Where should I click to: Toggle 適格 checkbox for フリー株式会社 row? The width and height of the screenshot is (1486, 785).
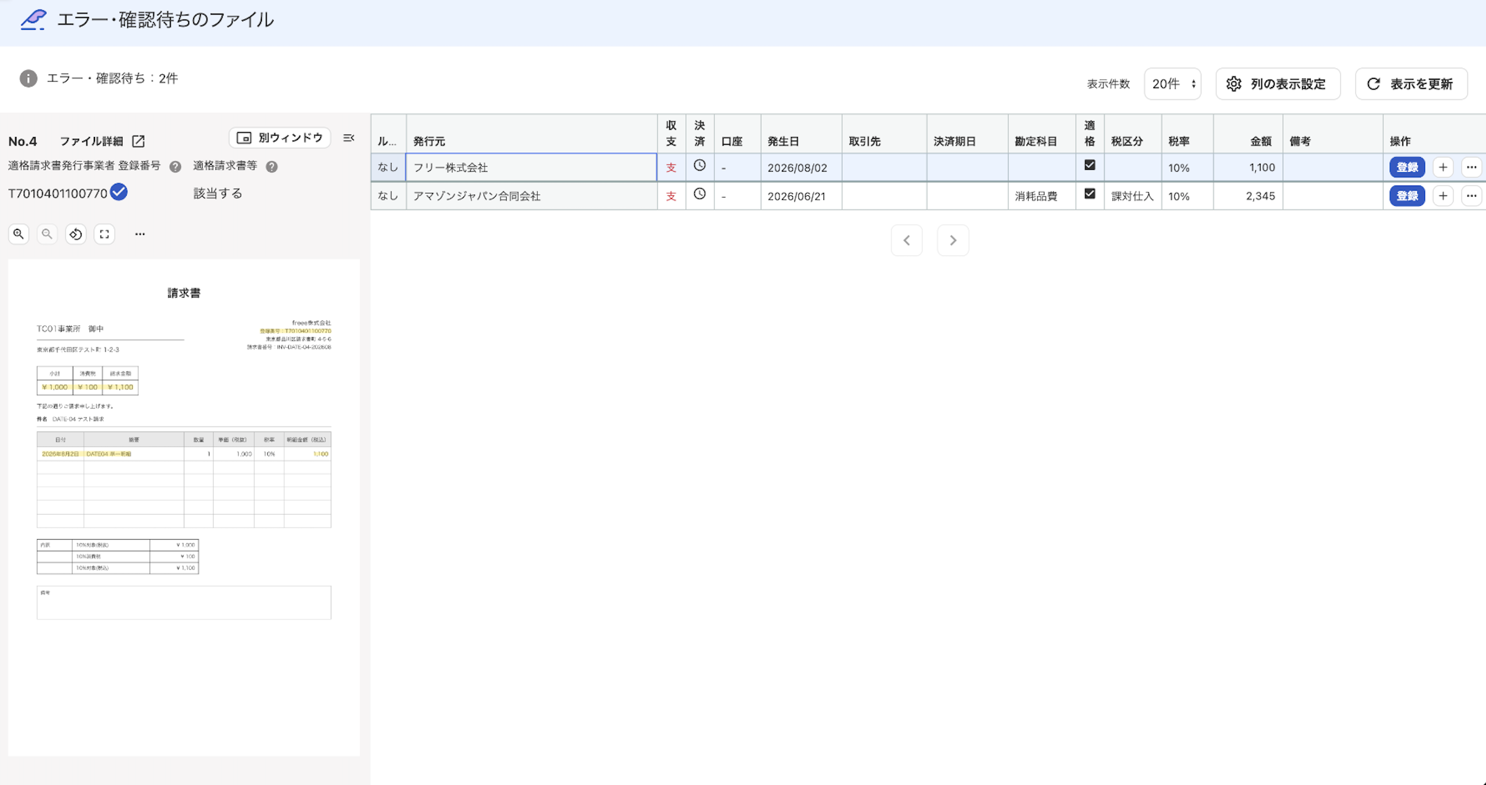[1090, 165]
